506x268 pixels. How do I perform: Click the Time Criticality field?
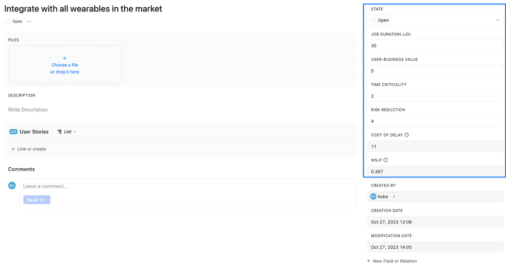(435, 96)
